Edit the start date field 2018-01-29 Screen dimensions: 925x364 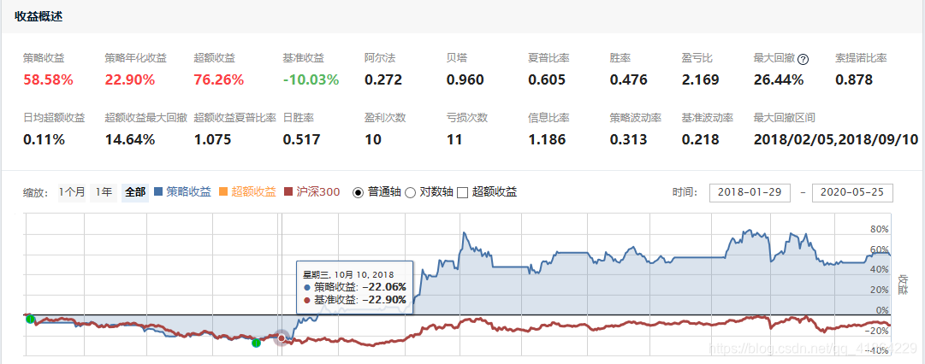750,192
